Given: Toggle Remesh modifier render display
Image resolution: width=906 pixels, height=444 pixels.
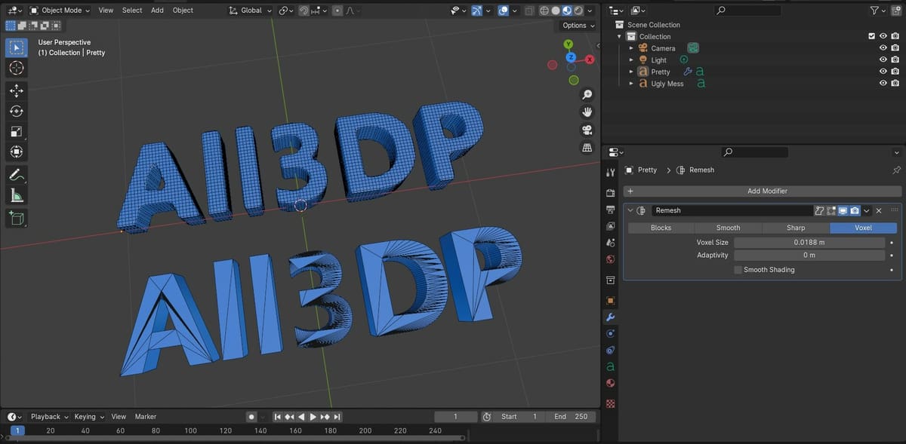Looking at the screenshot, I should click(x=855, y=210).
